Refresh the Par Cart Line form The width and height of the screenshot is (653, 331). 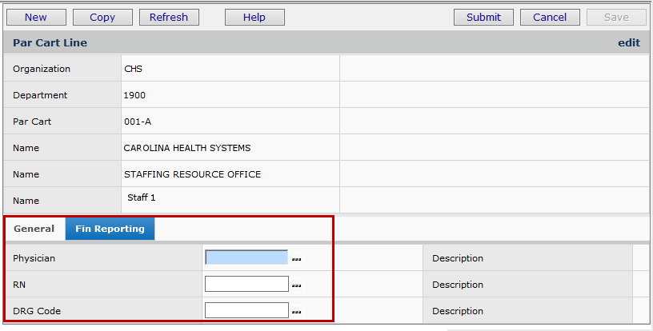169,17
